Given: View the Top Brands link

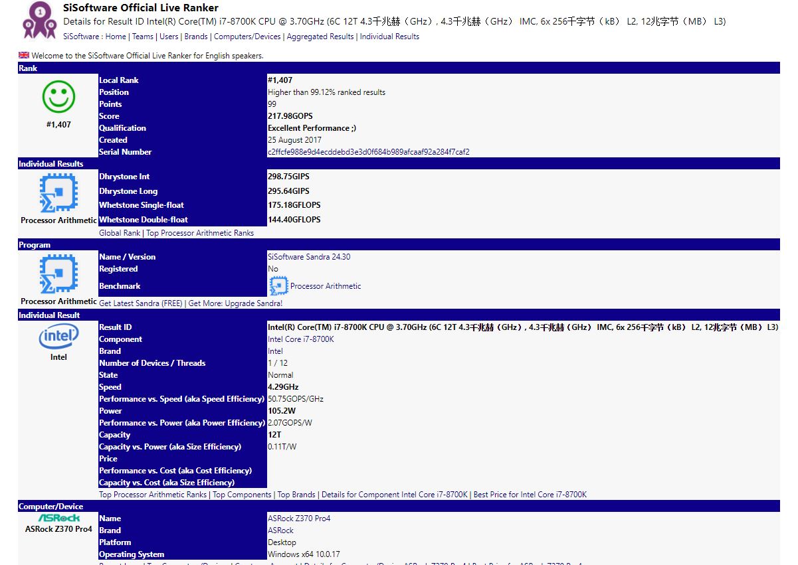Looking at the screenshot, I should tap(296, 495).
